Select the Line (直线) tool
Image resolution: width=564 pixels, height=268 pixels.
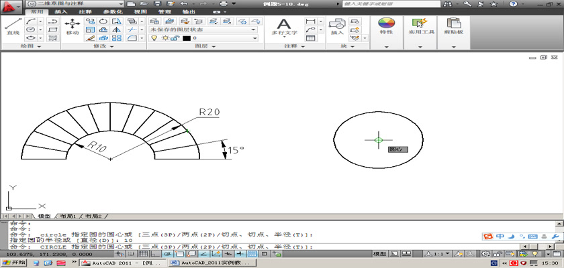tap(13, 26)
